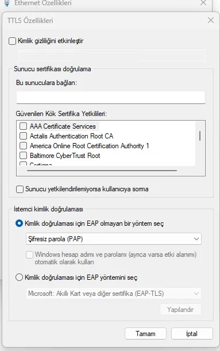The height and width of the screenshot is (351, 220).
Task: Click the dropdown arrow beside Şifresiz parola
Action: coord(196,239)
